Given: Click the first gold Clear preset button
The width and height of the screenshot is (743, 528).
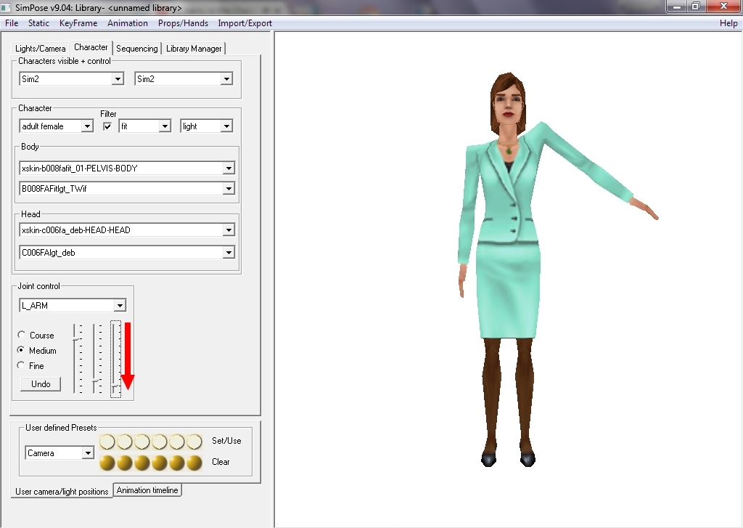Looking at the screenshot, I should [107, 463].
